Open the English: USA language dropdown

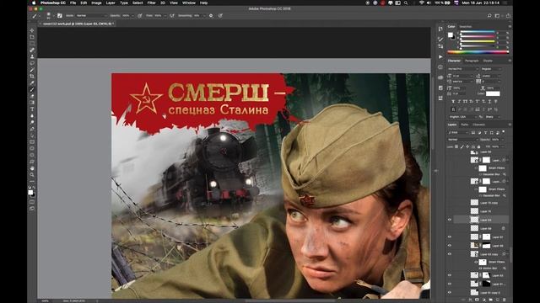pyautogui.click(x=462, y=117)
